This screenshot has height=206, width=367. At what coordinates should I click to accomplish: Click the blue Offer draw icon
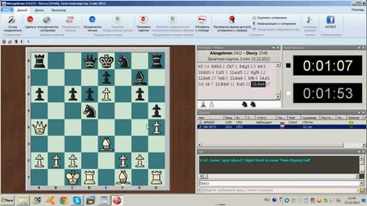[x=92, y=19]
